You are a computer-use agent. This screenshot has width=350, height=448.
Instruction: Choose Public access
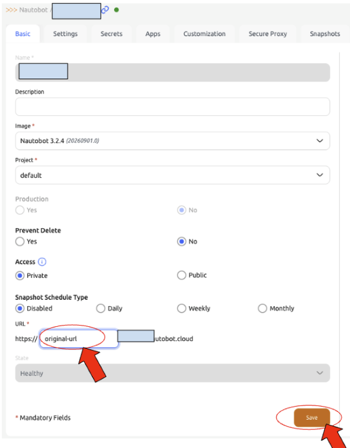[x=181, y=275]
